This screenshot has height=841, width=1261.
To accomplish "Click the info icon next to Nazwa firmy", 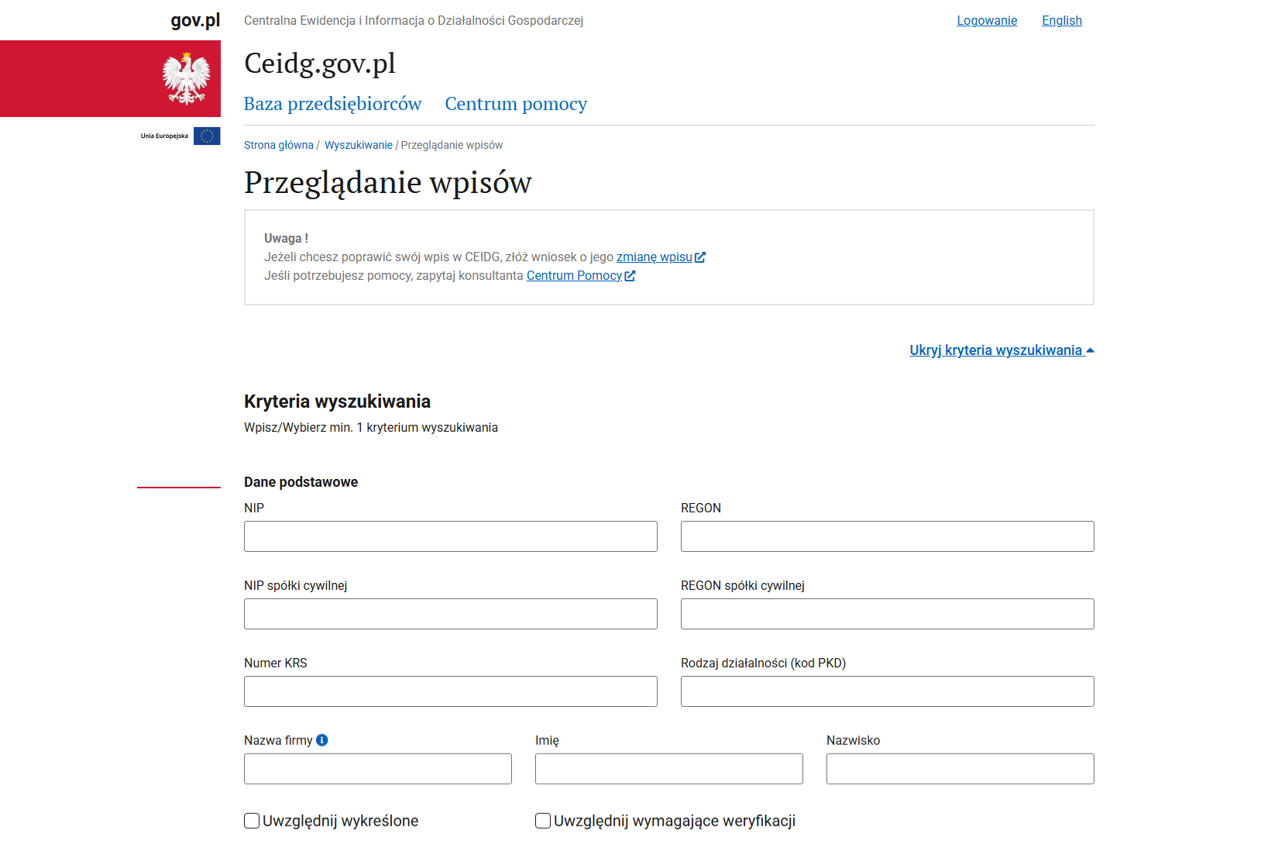I will click(x=322, y=740).
